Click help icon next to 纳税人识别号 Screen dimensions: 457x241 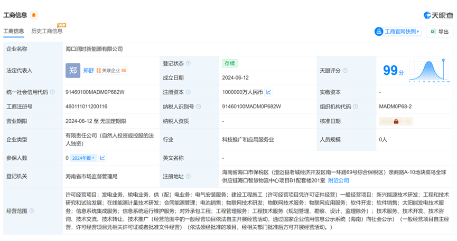(x=199, y=107)
